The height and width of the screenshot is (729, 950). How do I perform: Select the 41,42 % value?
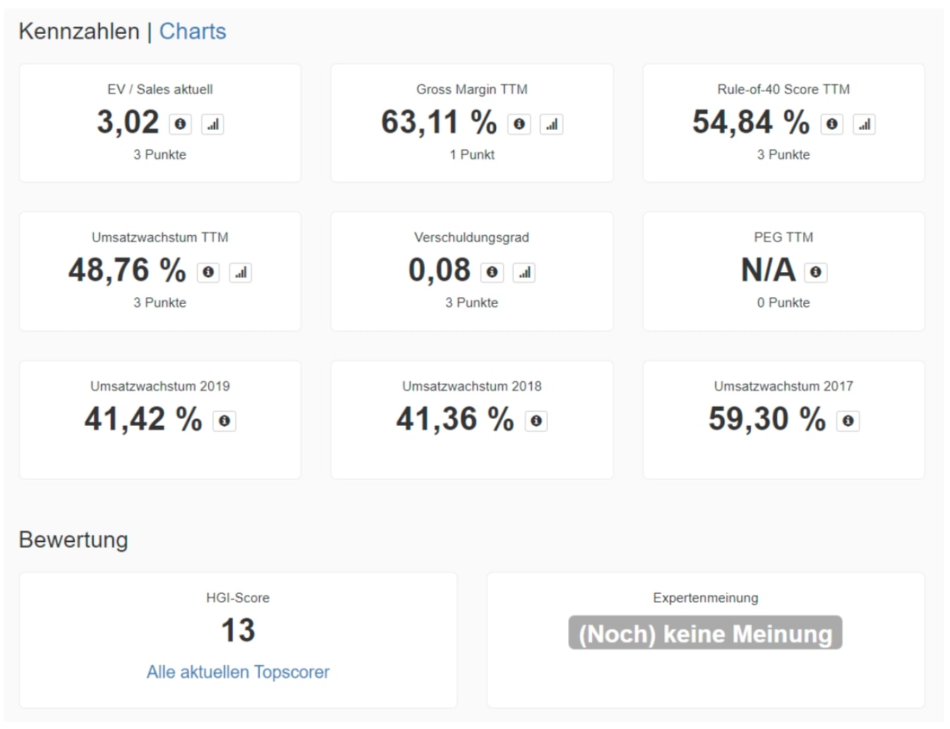(x=143, y=419)
